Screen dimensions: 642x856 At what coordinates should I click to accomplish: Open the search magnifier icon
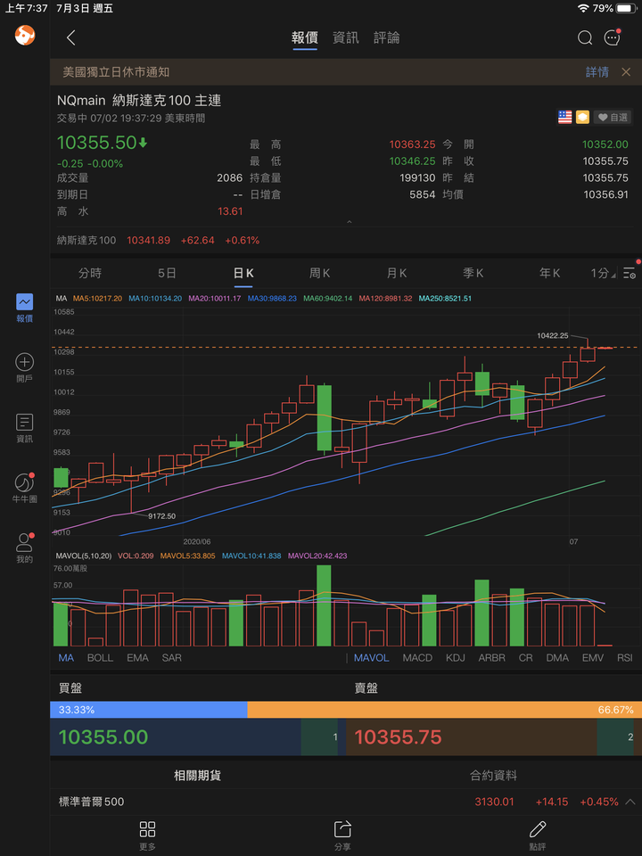pyautogui.click(x=585, y=37)
